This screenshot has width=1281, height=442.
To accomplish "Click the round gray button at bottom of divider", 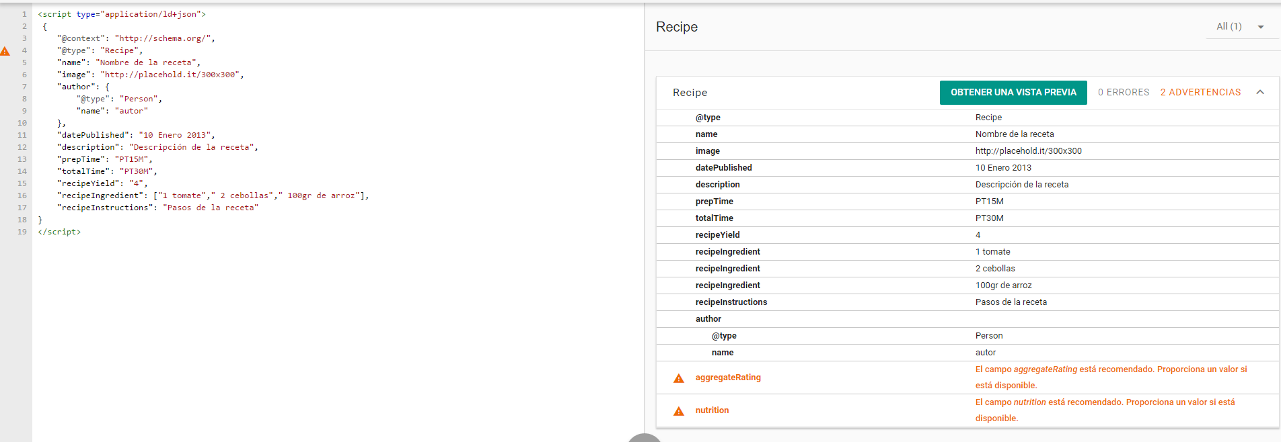I will coord(645,438).
